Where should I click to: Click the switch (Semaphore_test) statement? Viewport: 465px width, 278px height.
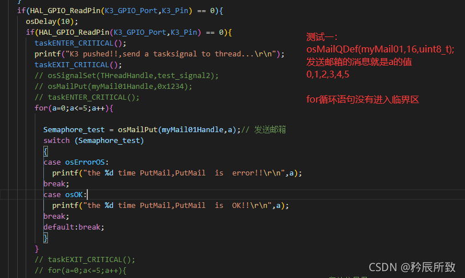[x=94, y=141]
